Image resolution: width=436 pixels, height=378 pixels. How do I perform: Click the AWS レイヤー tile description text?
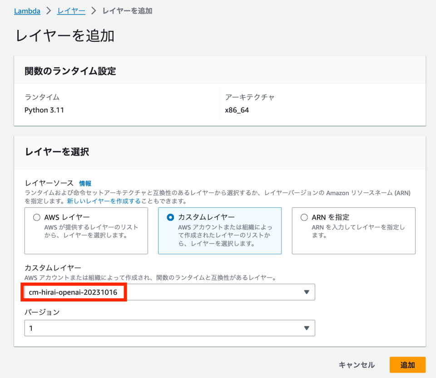(x=91, y=231)
